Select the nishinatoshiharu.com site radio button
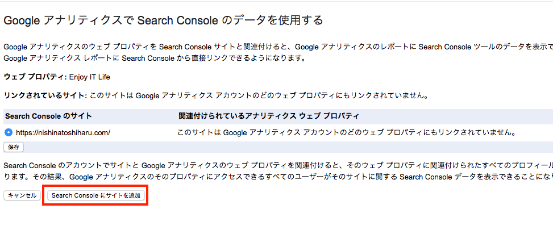The width and height of the screenshot is (553, 234). 8,133
